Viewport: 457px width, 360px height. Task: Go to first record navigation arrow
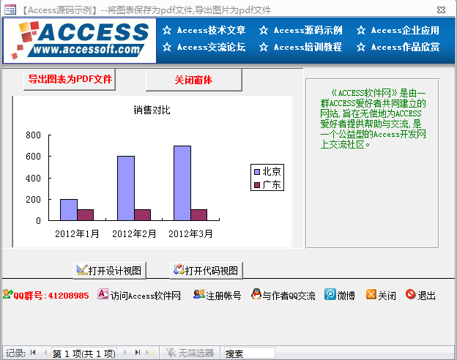click(x=33, y=353)
